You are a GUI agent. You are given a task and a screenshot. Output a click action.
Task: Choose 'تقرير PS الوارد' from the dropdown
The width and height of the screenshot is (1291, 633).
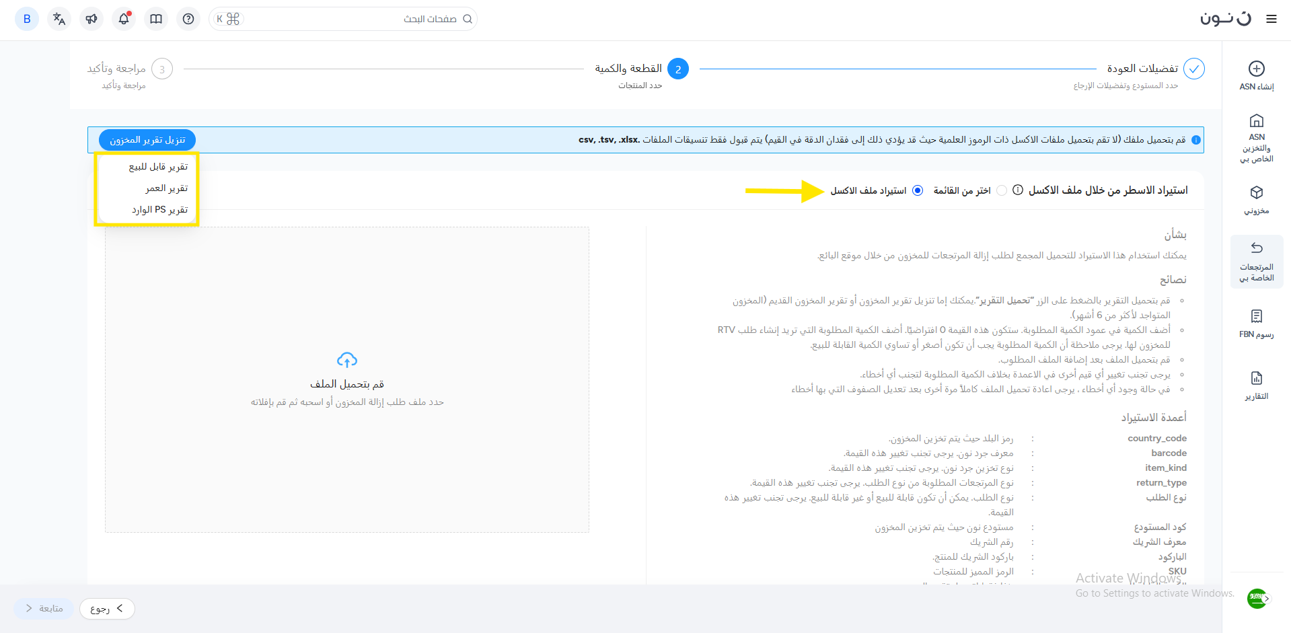159,210
